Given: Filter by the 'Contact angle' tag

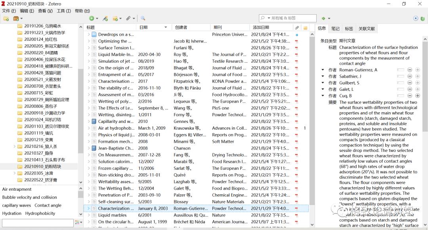Looking at the screenshot, I should coord(48,205).
